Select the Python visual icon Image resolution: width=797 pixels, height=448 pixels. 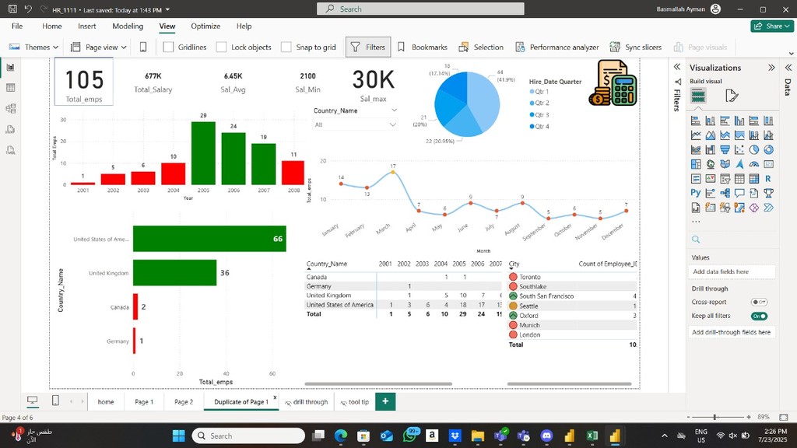(x=696, y=193)
